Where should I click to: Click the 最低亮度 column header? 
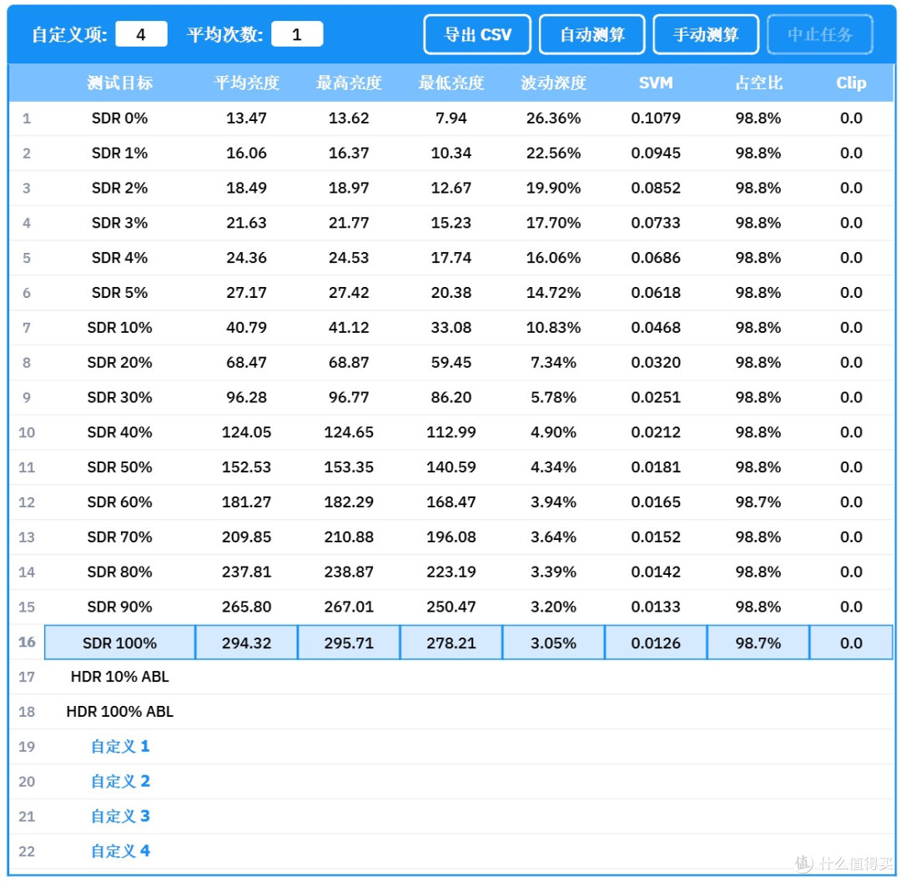tap(451, 83)
